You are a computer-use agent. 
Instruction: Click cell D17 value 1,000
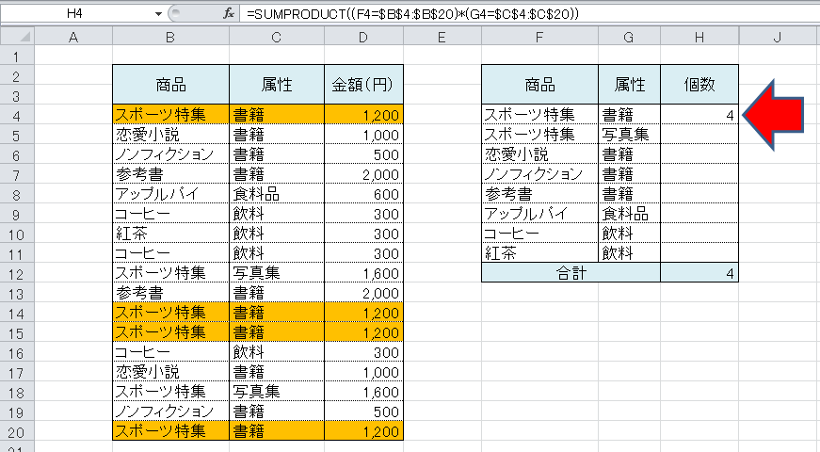click(x=363, y=372)
